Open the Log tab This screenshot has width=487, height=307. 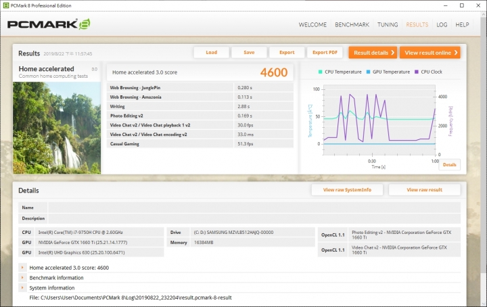click(x=442, y=24)
